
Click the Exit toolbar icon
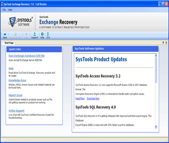pyautogui.click(x=48, y=36)
